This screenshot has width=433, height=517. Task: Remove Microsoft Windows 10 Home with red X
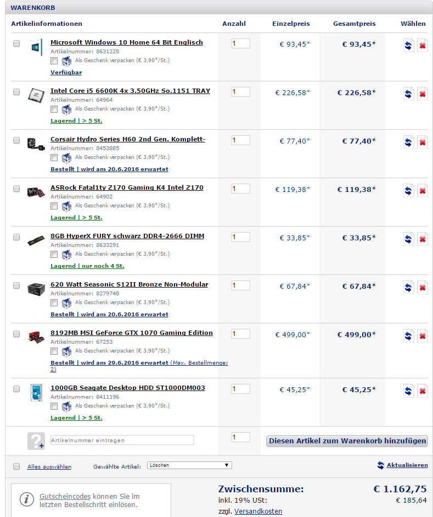(423, 46)
